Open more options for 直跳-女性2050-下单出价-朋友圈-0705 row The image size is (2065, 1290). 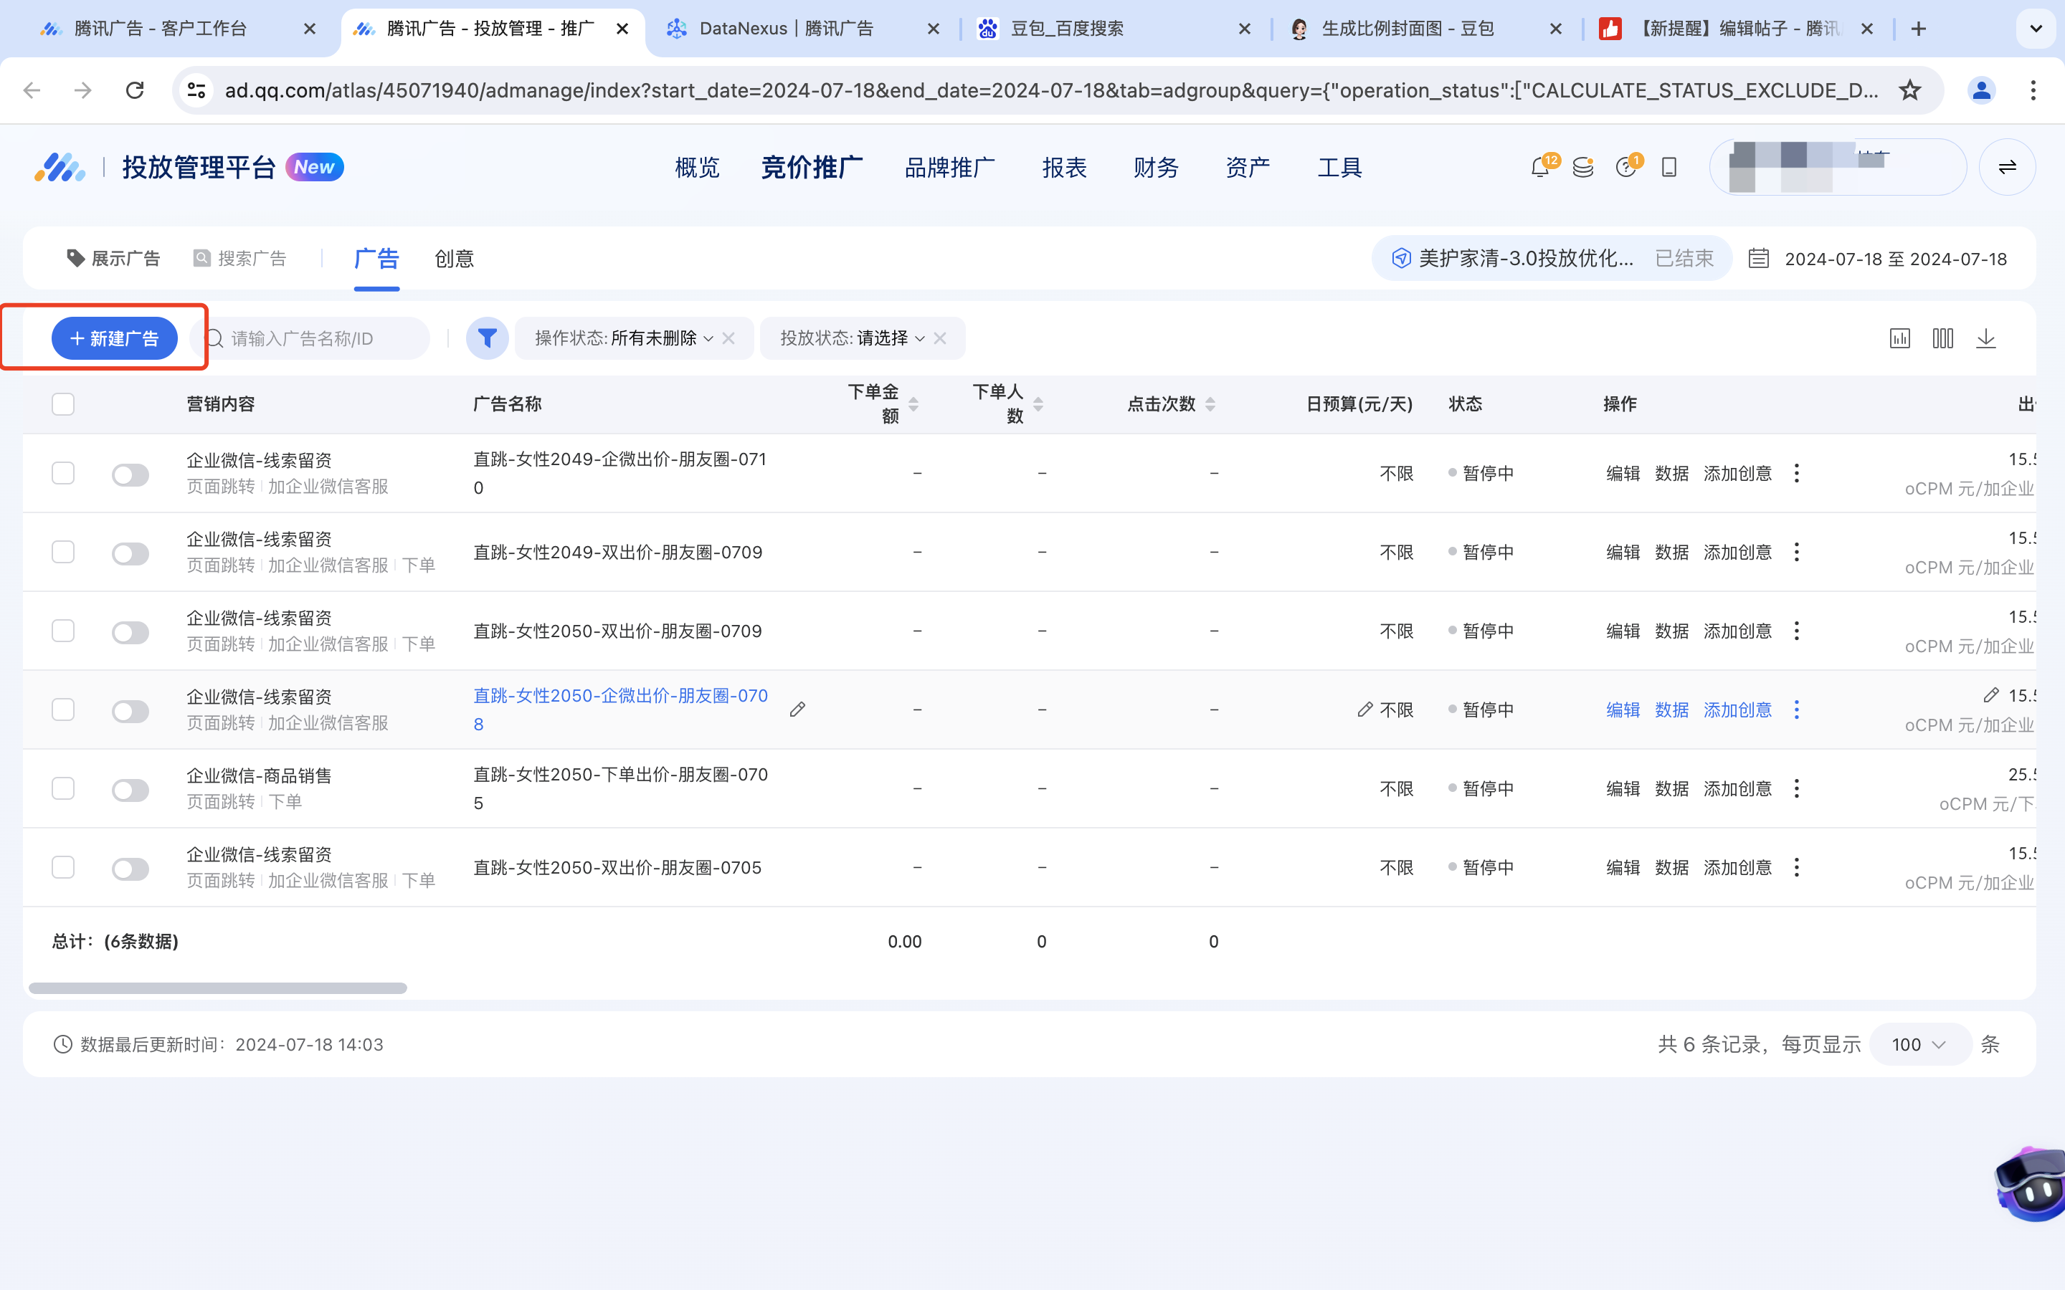pyautogui.click(x=1797, y=788)
